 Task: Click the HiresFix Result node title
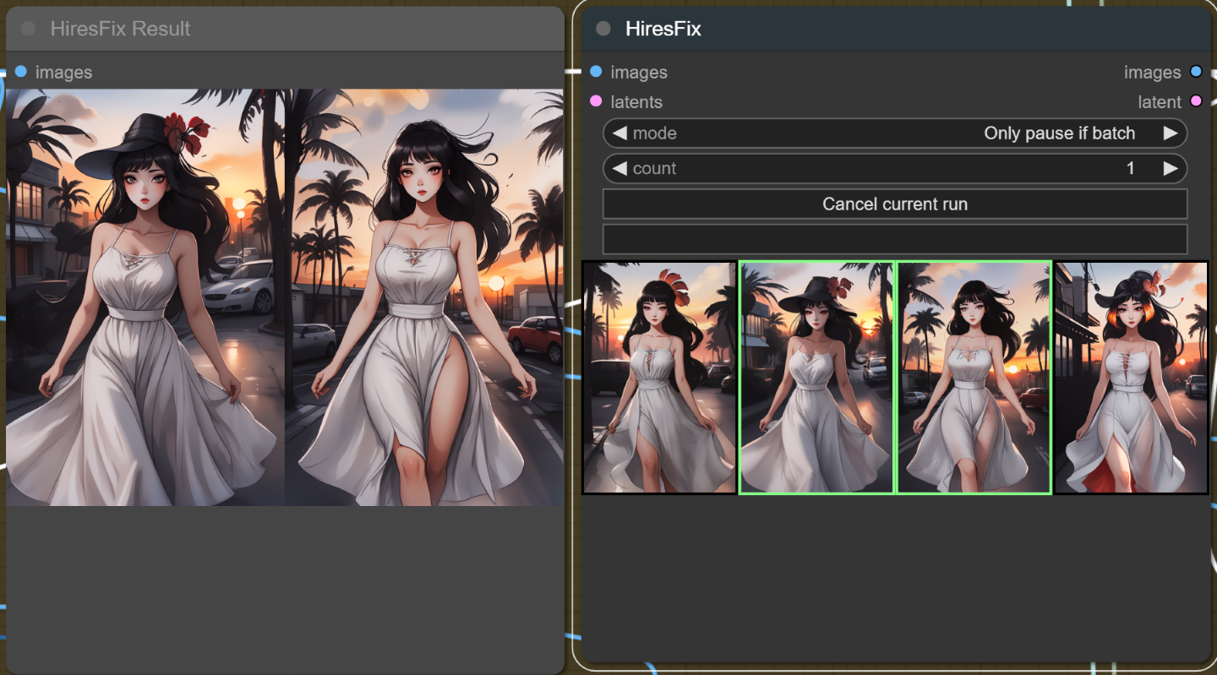pos(120,29)
